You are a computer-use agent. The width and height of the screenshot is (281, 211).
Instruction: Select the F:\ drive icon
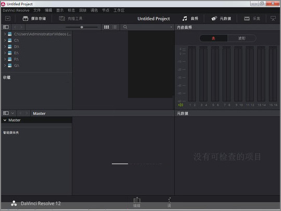10,59
